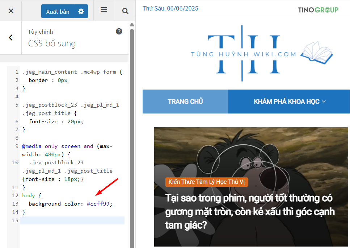This screenshot has height=248, width=350.
Task: Click line number 10 in gutter
Action: [x=15, y=162]
